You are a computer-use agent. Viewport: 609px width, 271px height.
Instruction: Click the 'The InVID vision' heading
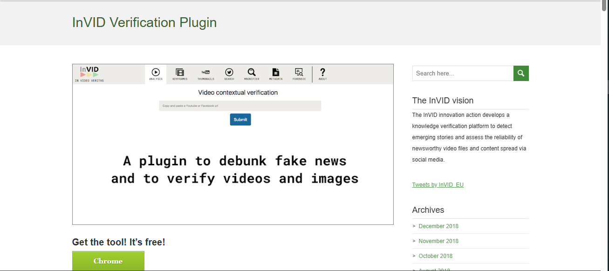[443, 101]
